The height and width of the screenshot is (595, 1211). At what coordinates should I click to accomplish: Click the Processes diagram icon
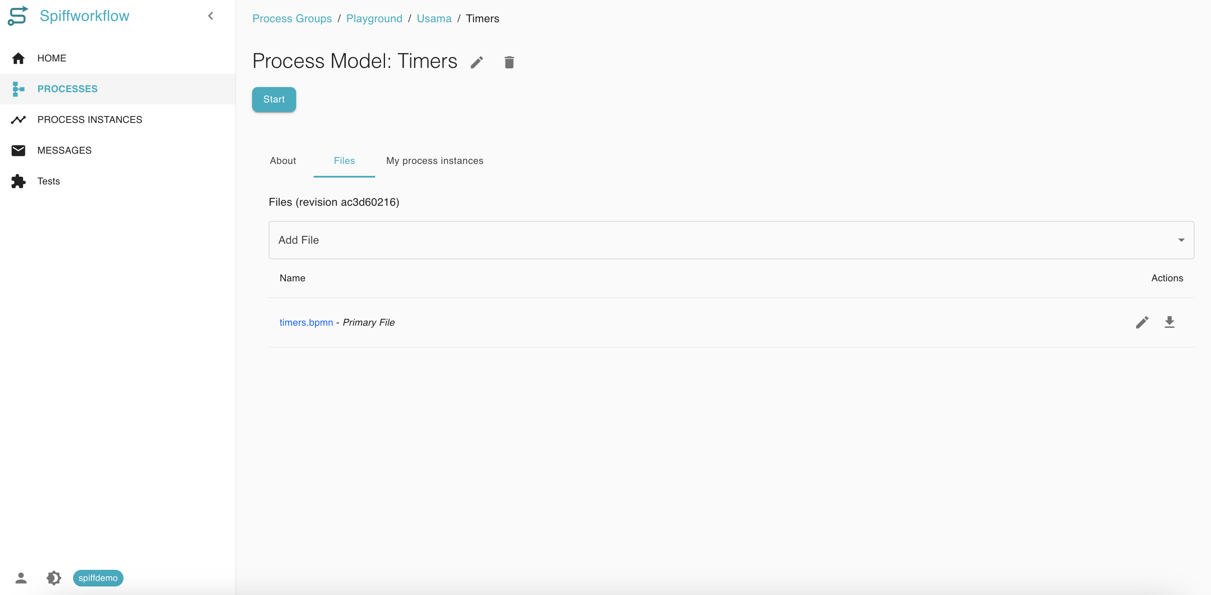pos(18,89)
